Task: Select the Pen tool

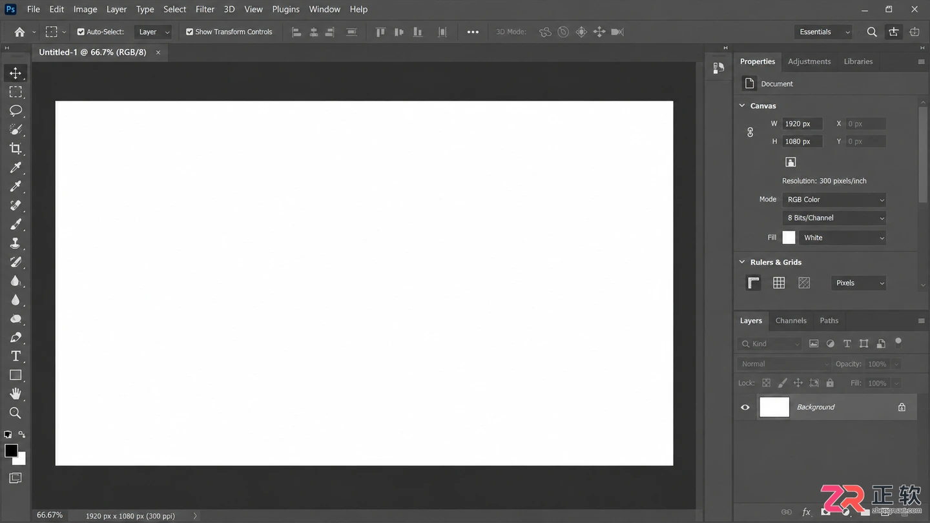Action: coord(15,338)
